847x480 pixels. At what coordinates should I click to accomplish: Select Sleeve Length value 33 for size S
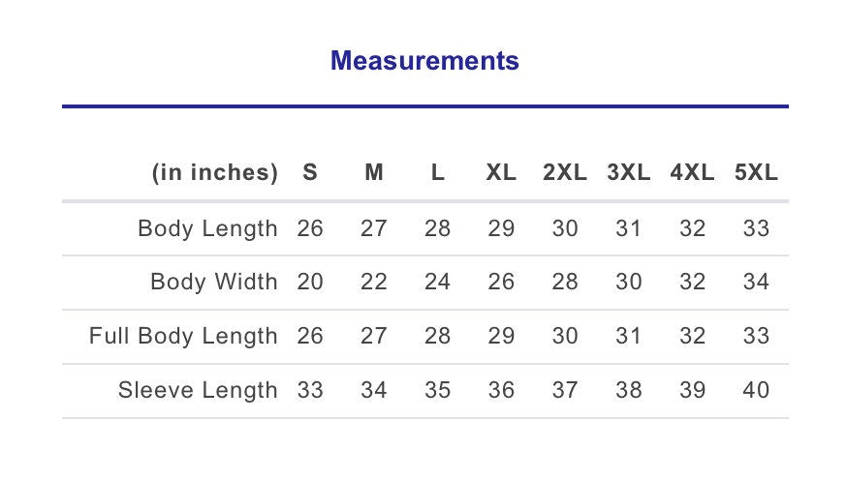[310, 391]
